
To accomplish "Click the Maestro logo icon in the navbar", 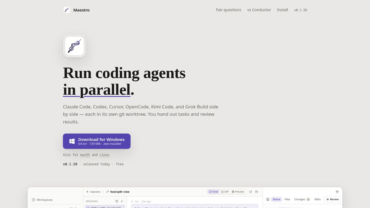I will click(67, 10).
